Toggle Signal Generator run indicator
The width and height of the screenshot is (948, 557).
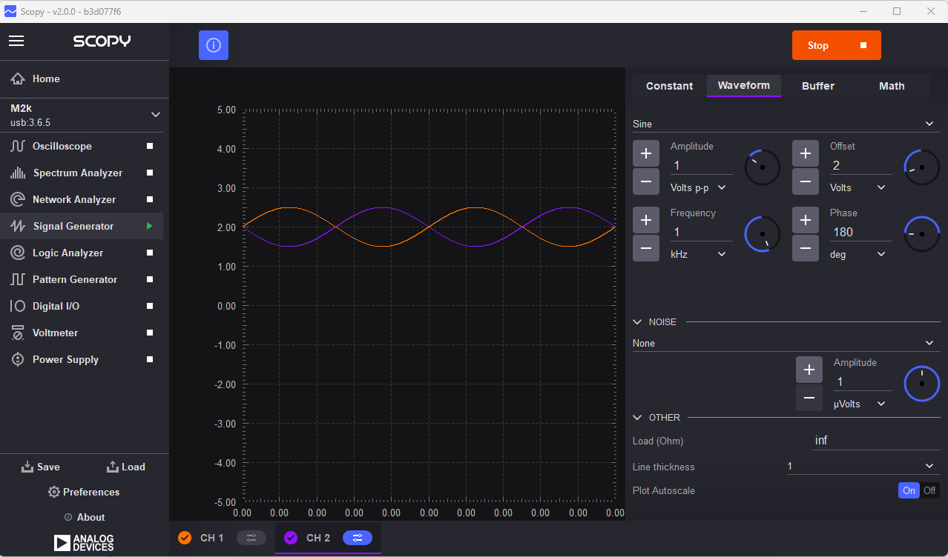[x=150, y=226]
